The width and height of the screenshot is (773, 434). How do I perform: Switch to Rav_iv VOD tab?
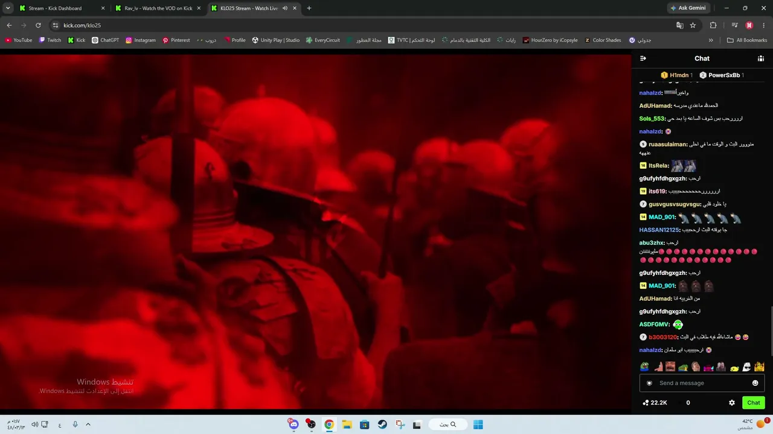click(158, 8)
